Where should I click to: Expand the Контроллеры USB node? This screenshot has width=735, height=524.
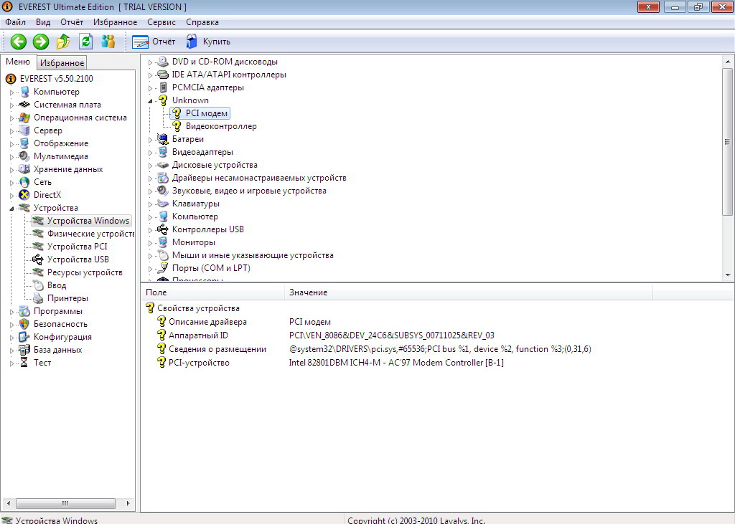point(151,230)
